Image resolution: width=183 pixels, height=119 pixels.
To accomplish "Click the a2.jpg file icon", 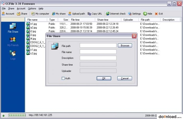I will (x=28, y=28).
